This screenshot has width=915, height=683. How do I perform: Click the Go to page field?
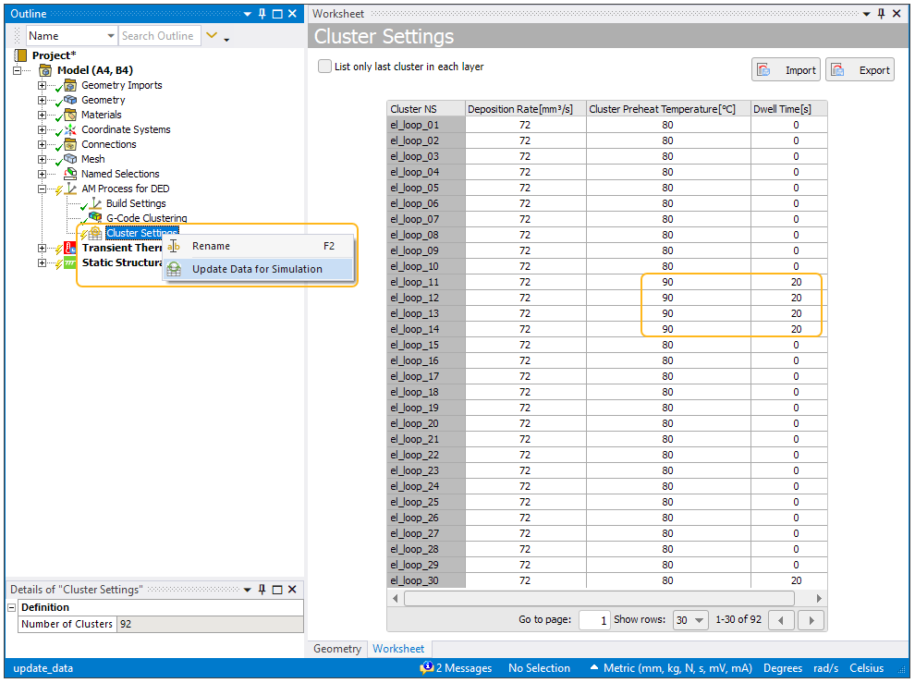[593, 620]
